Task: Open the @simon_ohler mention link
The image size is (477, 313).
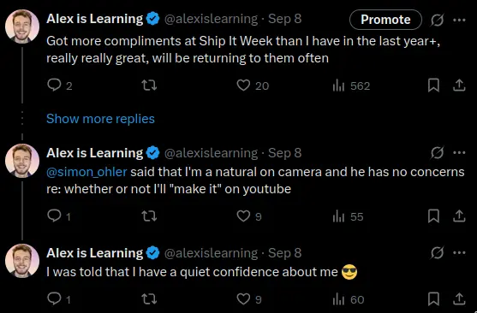Action: (86, 172)
